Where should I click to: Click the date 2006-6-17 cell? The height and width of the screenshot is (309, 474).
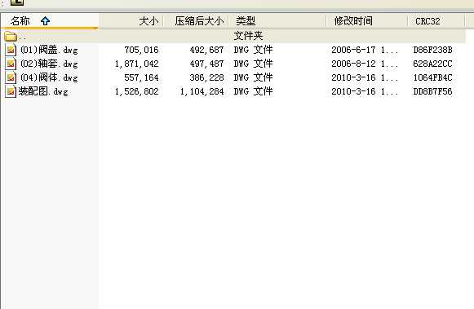coord(365,50)
